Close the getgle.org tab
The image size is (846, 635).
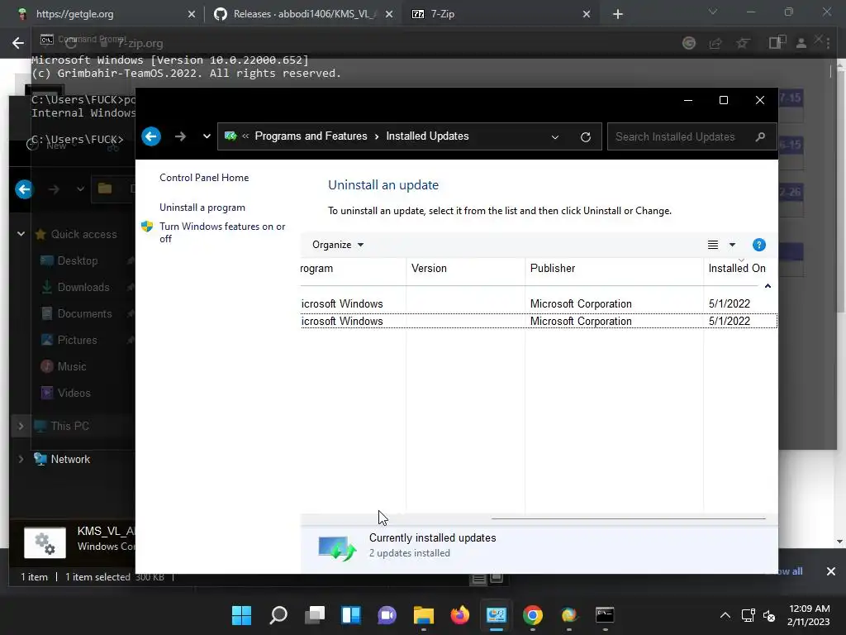(x=192, y=15)
